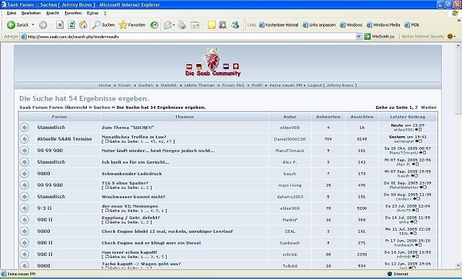Expand the Mail button dropdown arrow
Image resolution: width=462 pixels, height=279 pixels.
coord(174,25)
